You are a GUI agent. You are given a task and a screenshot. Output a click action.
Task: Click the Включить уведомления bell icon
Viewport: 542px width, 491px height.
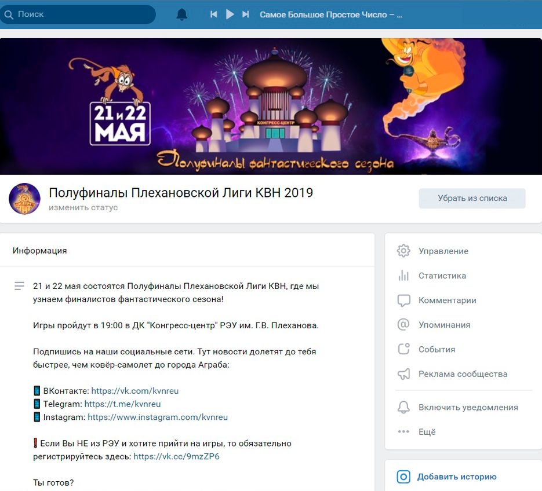pos(403,407)
